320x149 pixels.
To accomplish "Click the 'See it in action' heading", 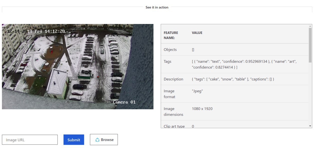I will coord(157,7).
